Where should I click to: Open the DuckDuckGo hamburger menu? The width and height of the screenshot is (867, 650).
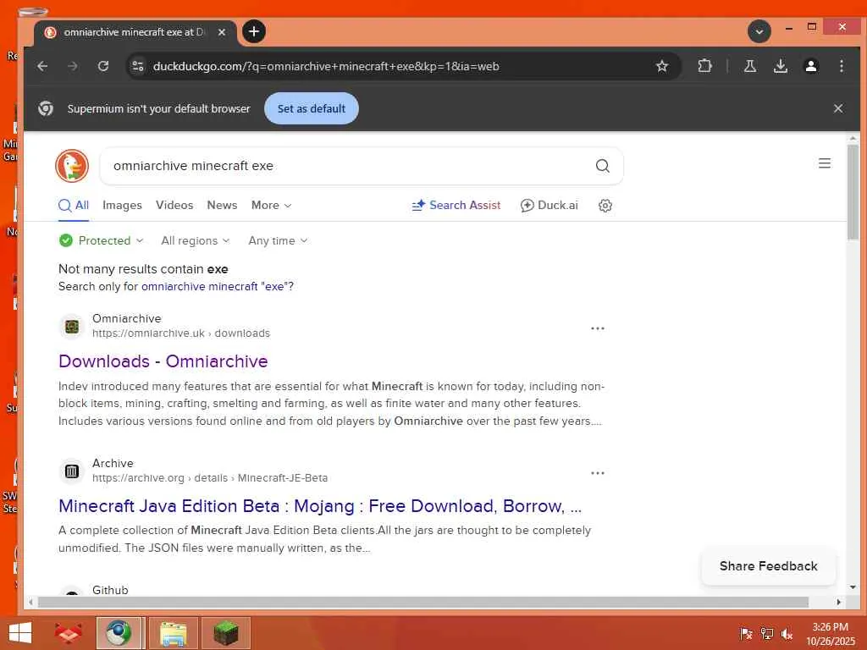(825, 163)
